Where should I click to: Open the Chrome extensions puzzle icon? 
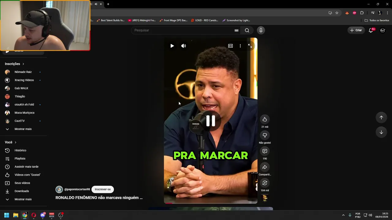tap(362, 13)
